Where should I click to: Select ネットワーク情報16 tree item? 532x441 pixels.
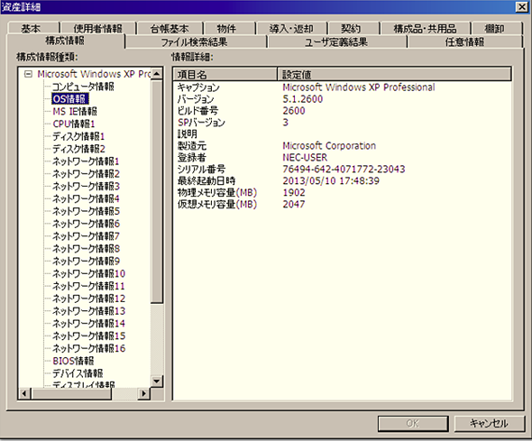[x=88, y=348]
